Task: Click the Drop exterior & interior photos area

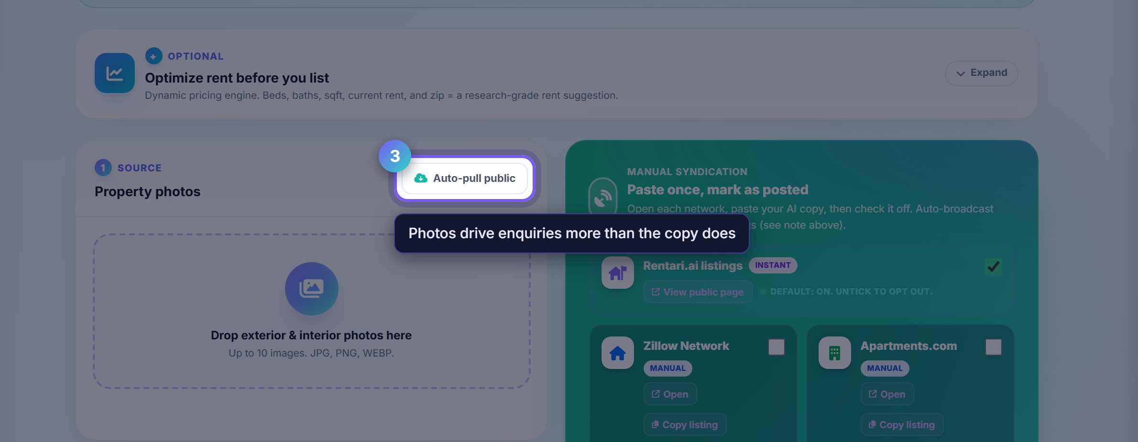Action: click(x=312, y=311)
